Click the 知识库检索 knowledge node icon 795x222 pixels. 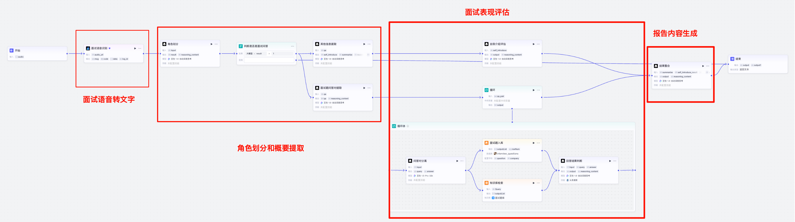(x=486, y=183)
